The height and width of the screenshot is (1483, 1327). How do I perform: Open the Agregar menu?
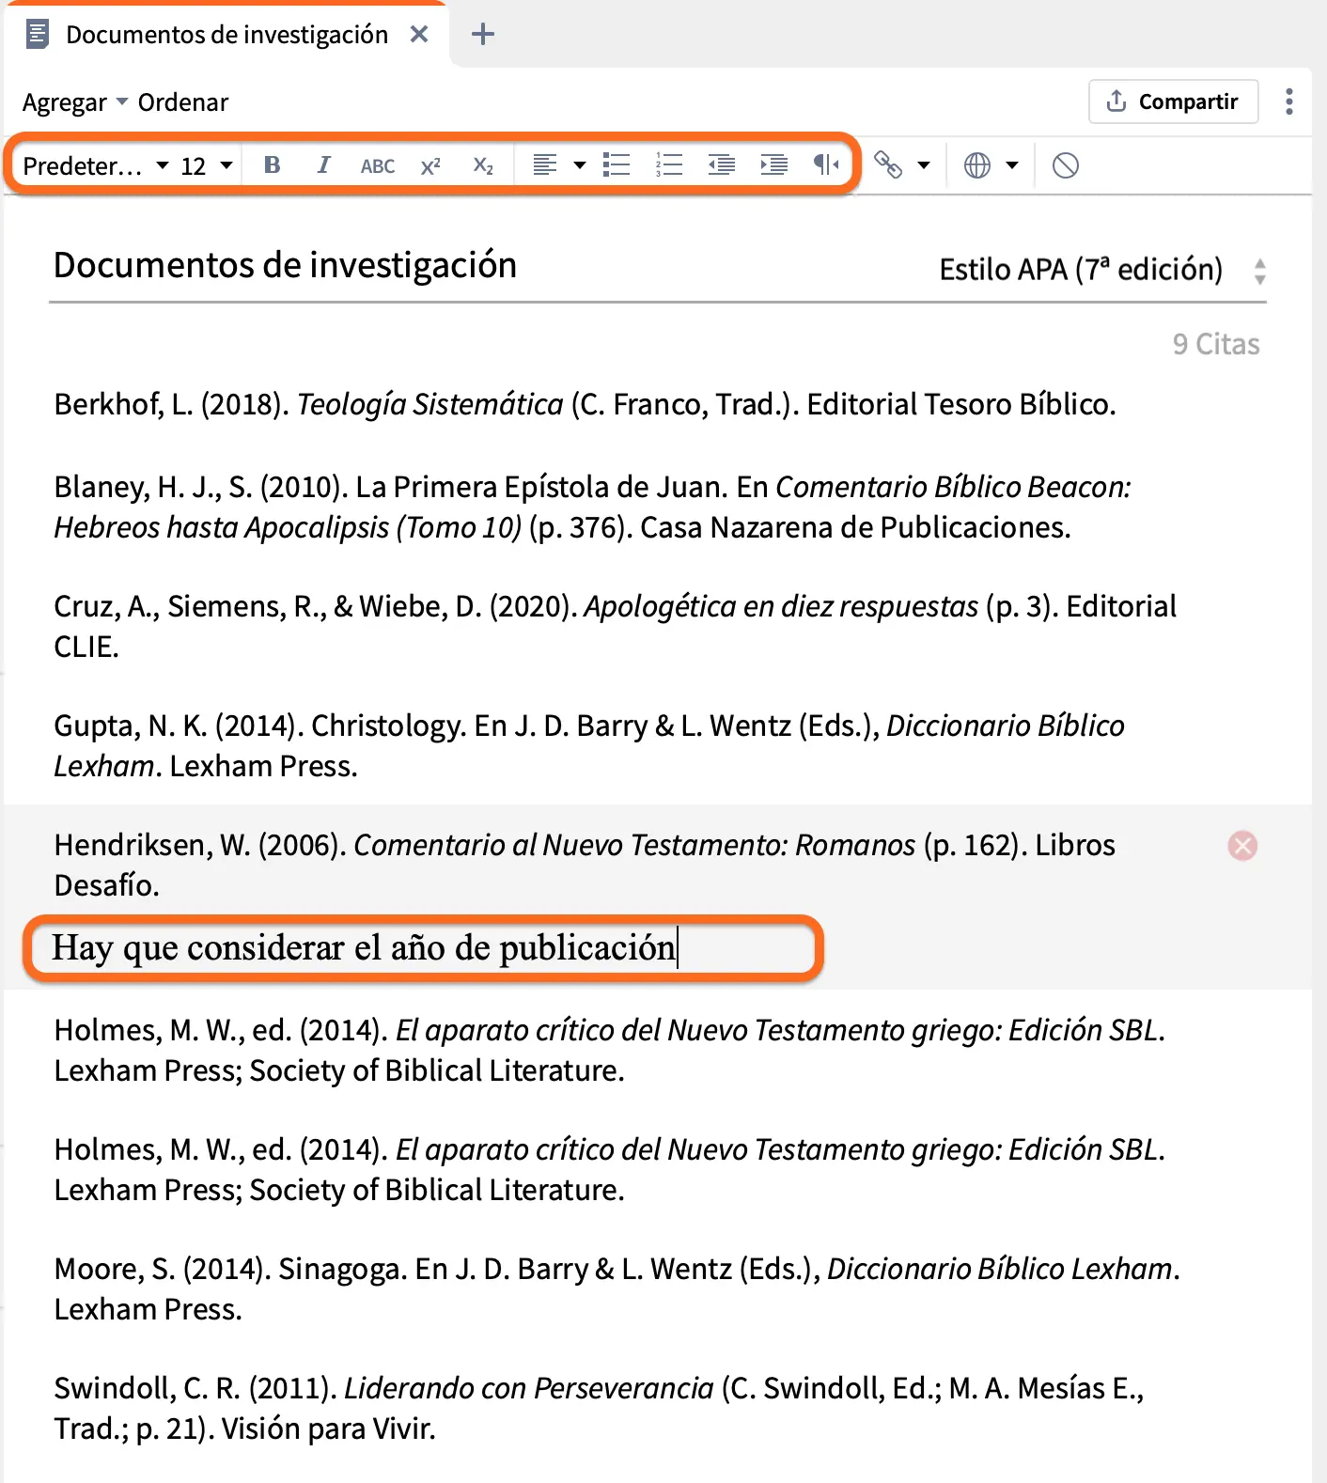click(74, 102)
